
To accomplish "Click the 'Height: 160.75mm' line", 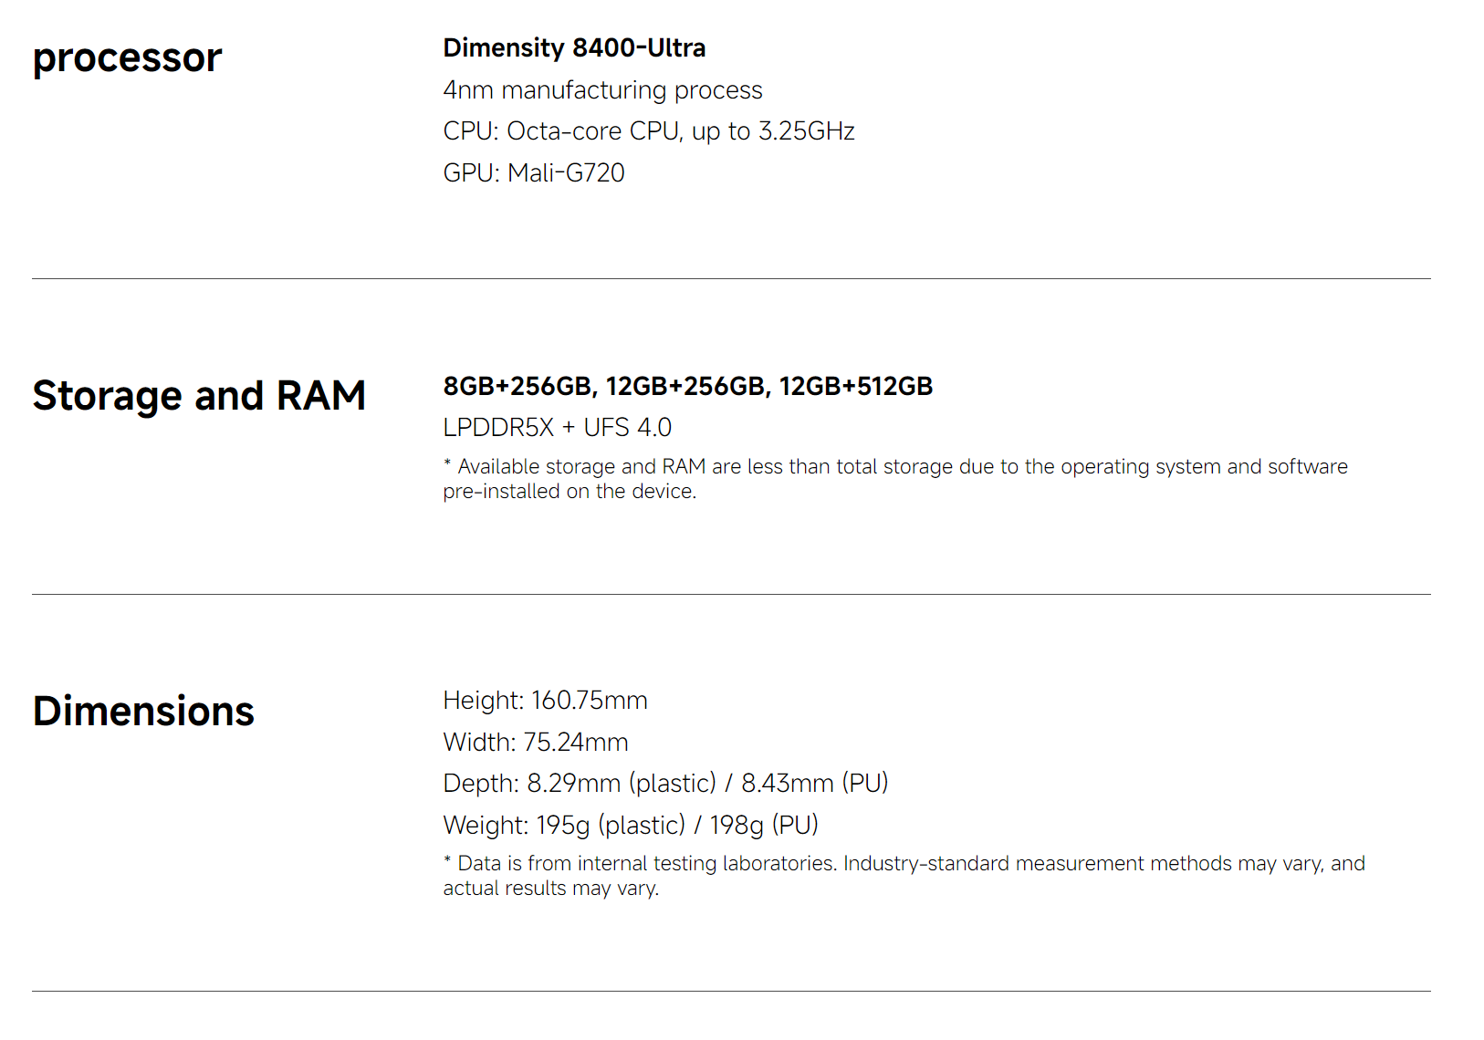I will tap(546, 701).
